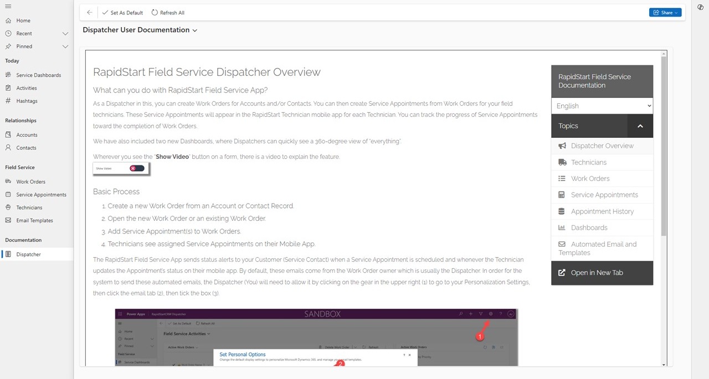Select the Dashboards topic
Image resolution: width=709 pixels, height=379 pixels.
click(x=602, y=227)
